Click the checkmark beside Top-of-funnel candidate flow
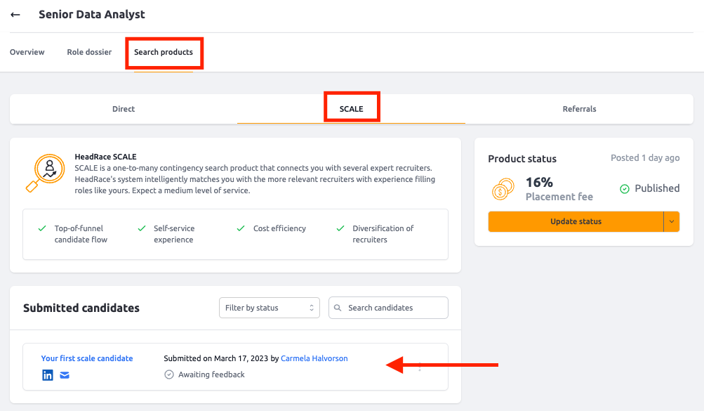The width and height of the screenshot is (704, 411). pyautogui.click(x=42, y=228)
